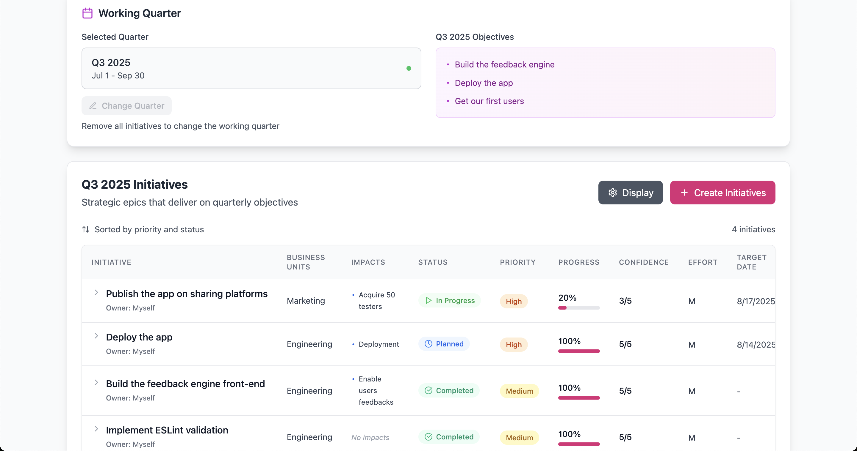
Task: Click the feedback engine front-end progress bar
Action: tap(579, 398)
